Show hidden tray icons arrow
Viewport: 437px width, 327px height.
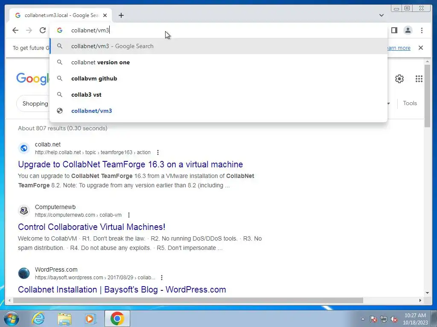[363, 319]
